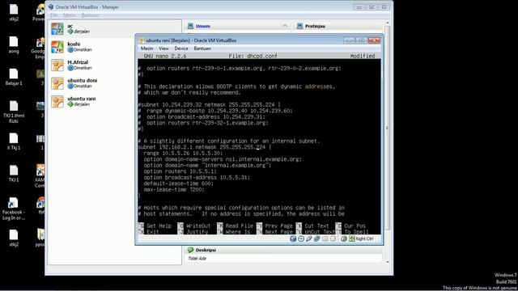Image resolution: width=518 pixels, height=291 pixels.
Task: Click the line subnet 192.168.2.1 netmask 255.255.255.224
Action: pyautogui.click(x=205, y=147)
